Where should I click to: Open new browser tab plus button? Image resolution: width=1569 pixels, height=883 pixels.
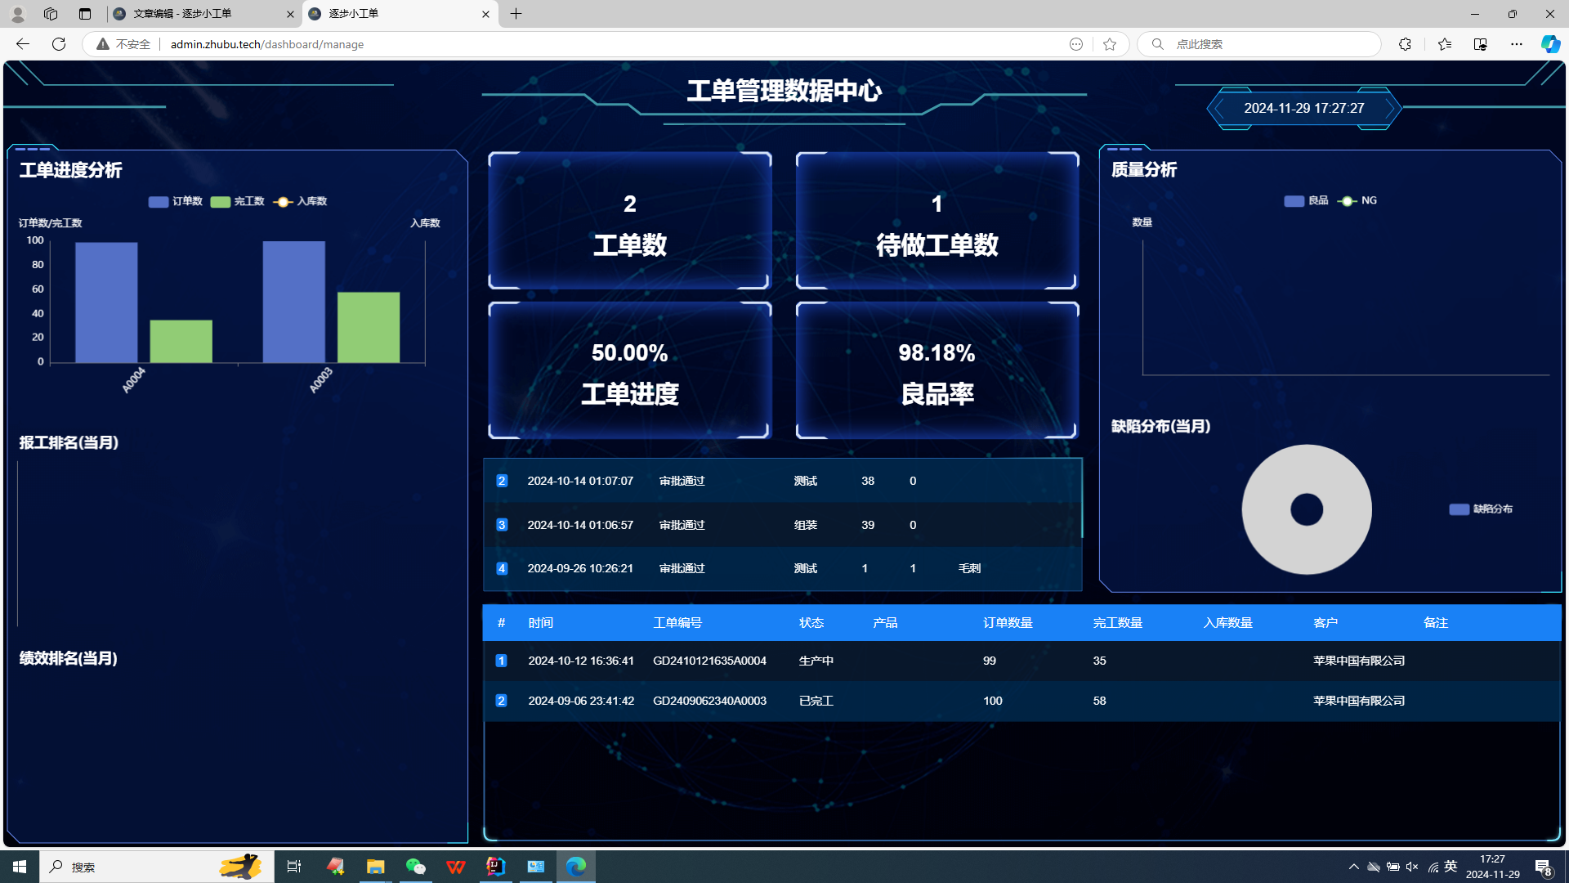tap(516, 14)
